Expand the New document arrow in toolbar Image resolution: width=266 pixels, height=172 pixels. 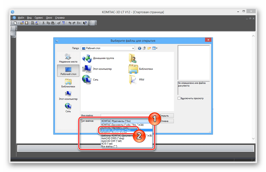(18, 23)
